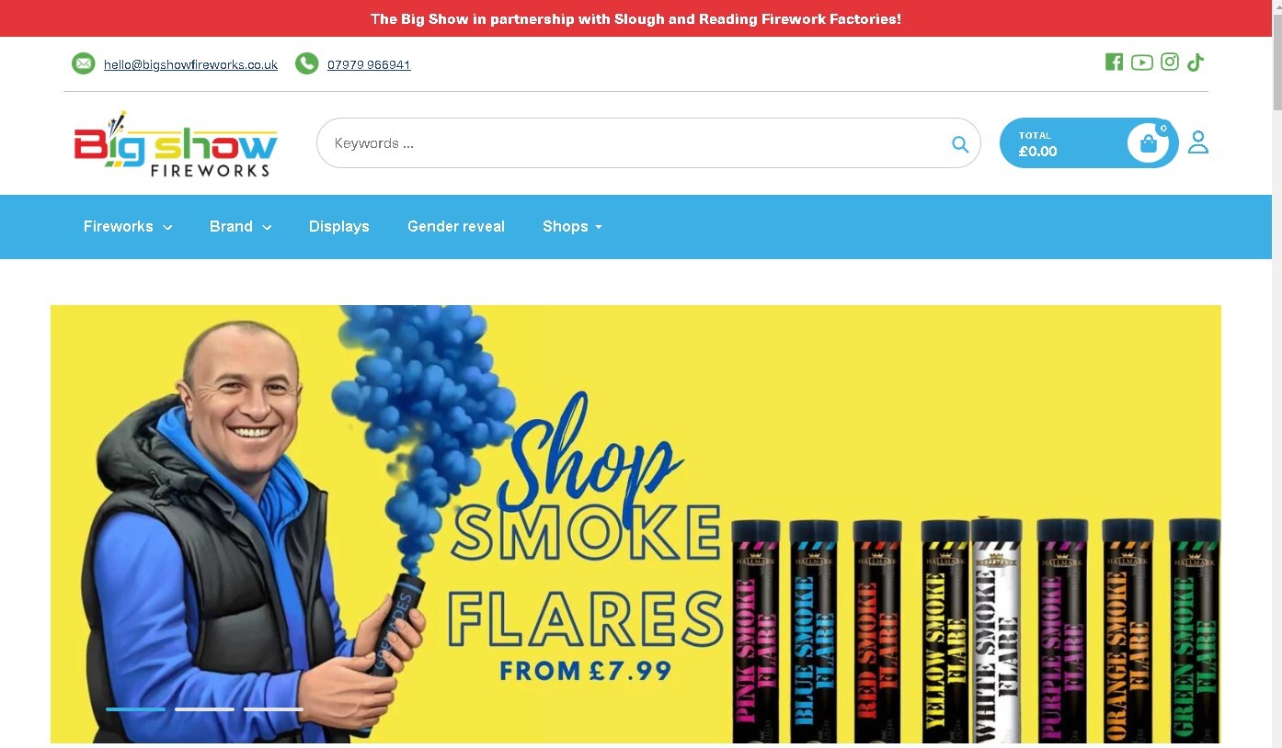Select the first carousel slide indicator
Image resolution: width=1282 pixels, height=748 pixels.
135,708
